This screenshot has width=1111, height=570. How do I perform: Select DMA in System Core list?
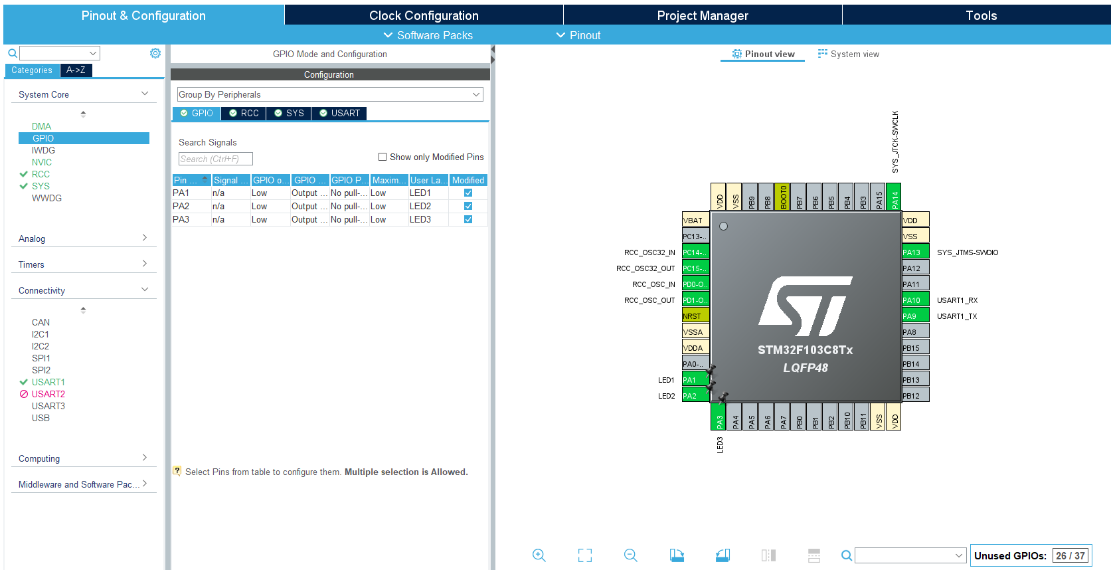41,126
